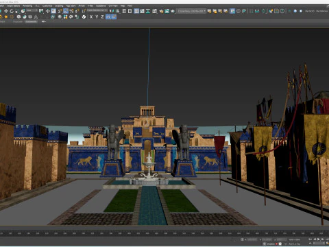The width and height of the screenshot is (329, 247).
Task: Step to next frame
Action: pyautogui.click(x=323, y=239)
